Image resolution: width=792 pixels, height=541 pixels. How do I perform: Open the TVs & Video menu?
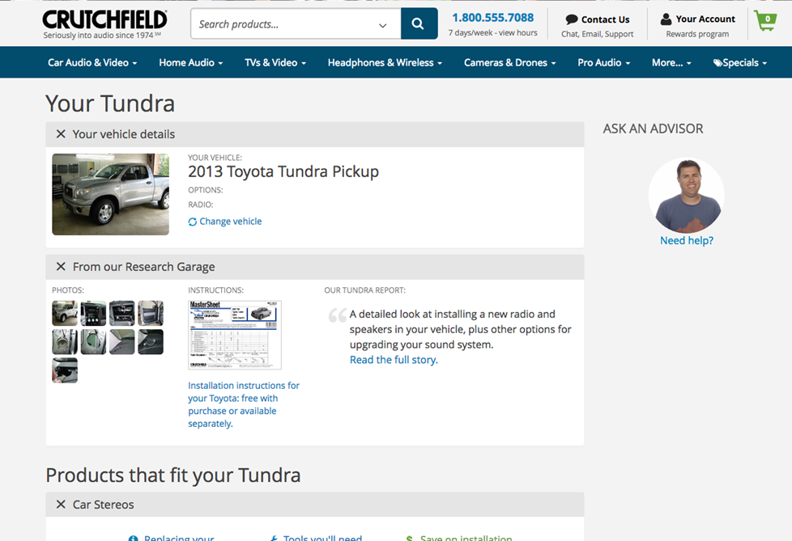tap(275, 62)
